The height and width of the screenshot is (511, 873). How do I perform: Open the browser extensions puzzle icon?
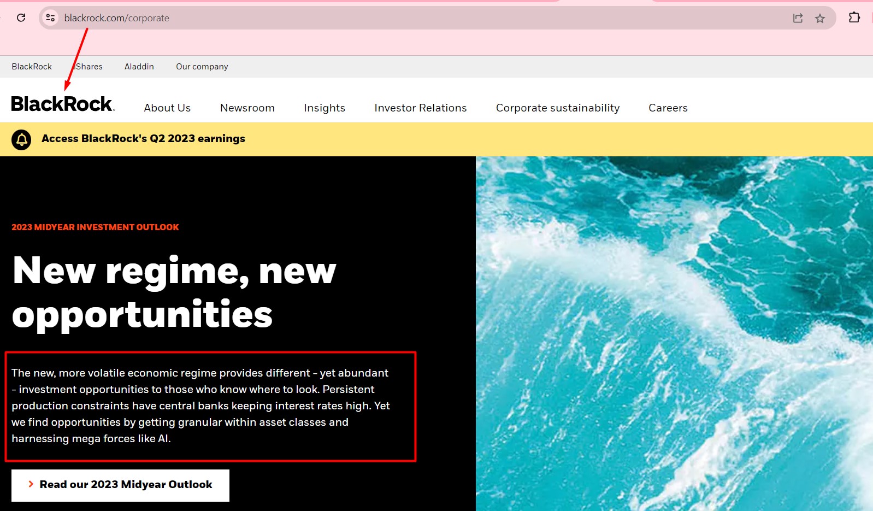pyautogui.click(x=854, y=17)
